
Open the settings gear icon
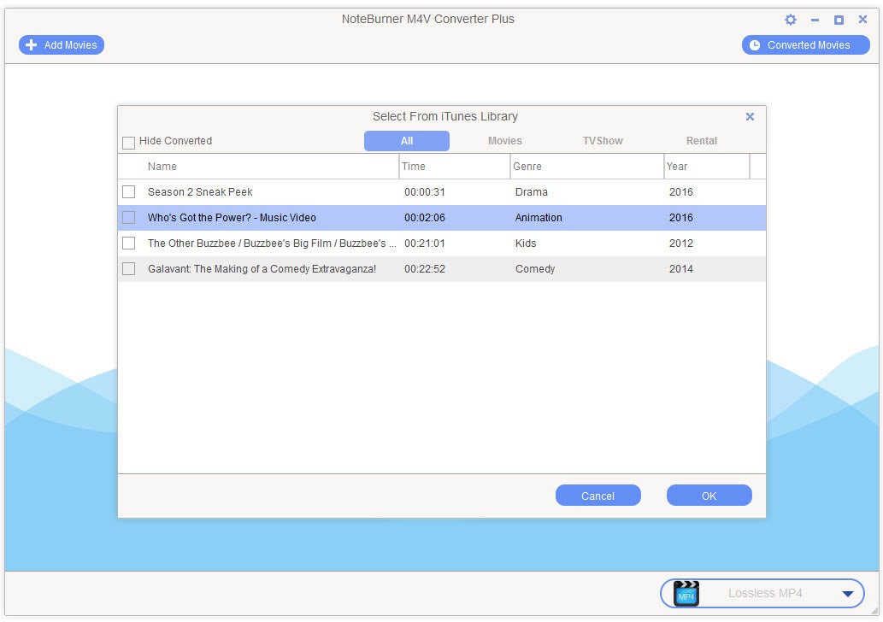point(791,20)
